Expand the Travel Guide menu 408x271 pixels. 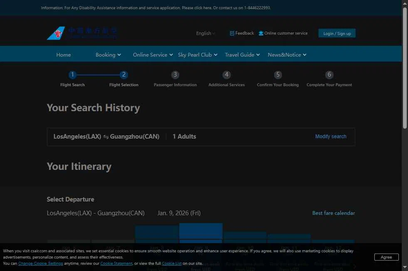(242, 55)
